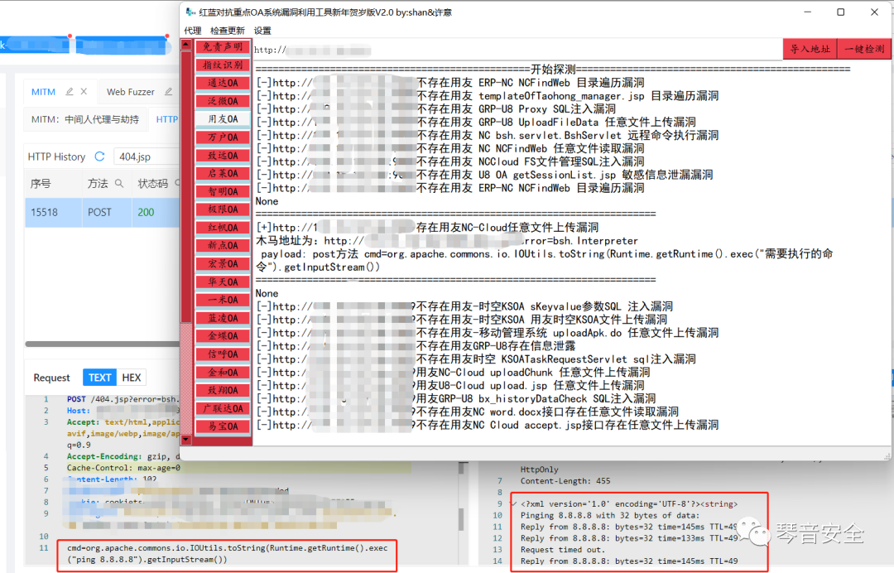The image size is (894, 573).
Task: Select the highlighted 用友OA entry
Action: 223,119
